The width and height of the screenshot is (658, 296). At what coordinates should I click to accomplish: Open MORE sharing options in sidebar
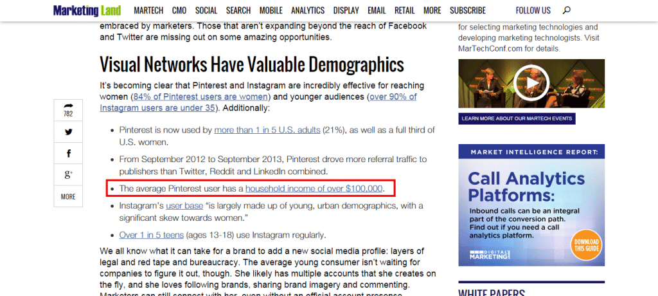coord(68,197)
